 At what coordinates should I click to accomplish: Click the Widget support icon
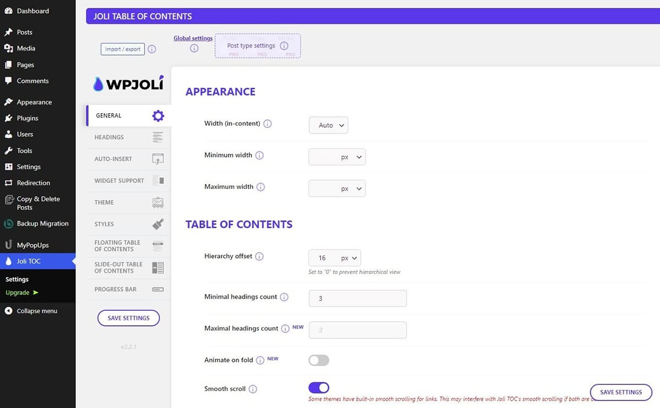point(158,181)
